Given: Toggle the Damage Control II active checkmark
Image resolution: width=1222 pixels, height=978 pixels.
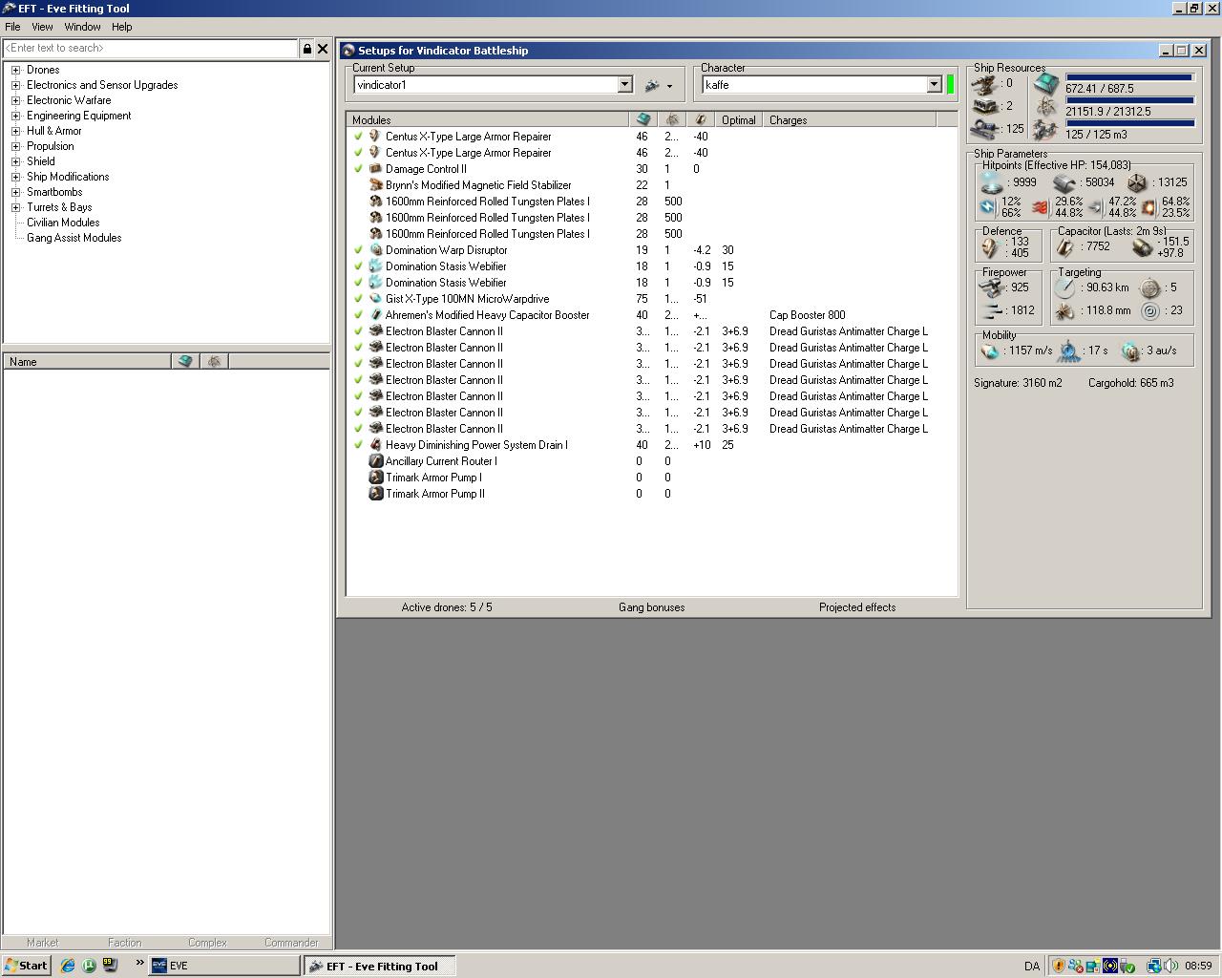Looking at the screenshot, I should [x=359, y=169].
